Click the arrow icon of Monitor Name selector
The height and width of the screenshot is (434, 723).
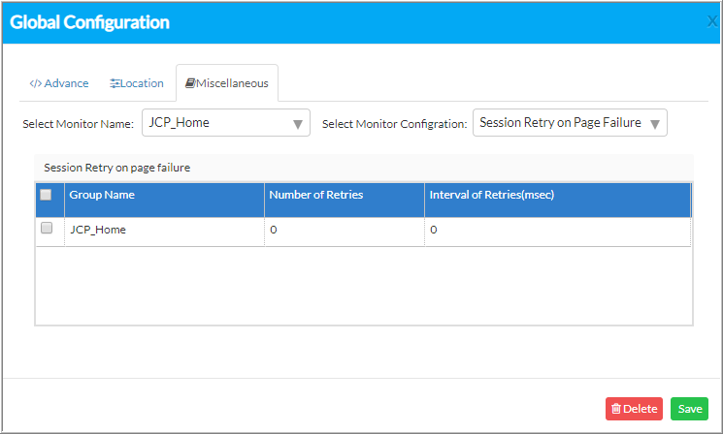click(298, 124)
